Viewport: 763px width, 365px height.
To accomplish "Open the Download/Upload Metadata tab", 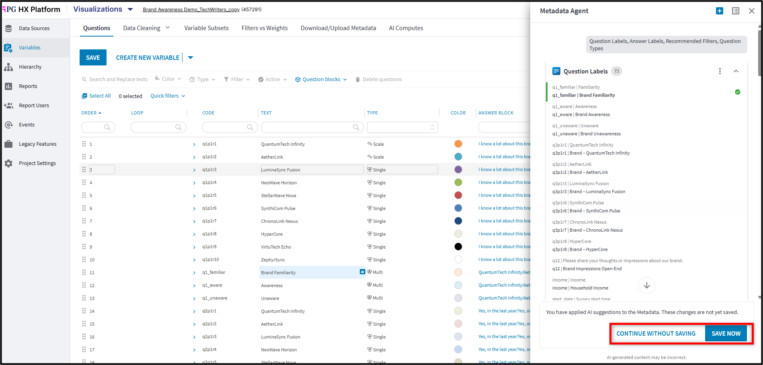I will pos(338,28).
